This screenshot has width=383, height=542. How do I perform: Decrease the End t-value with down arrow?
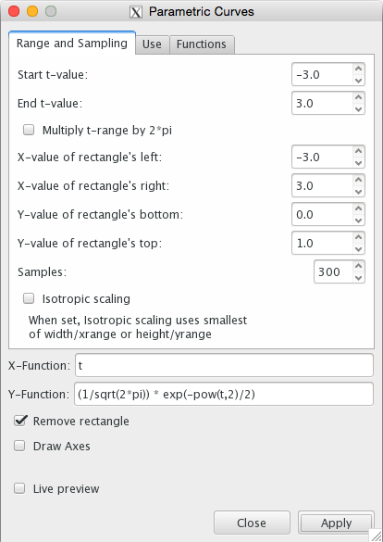coord(359,109)
